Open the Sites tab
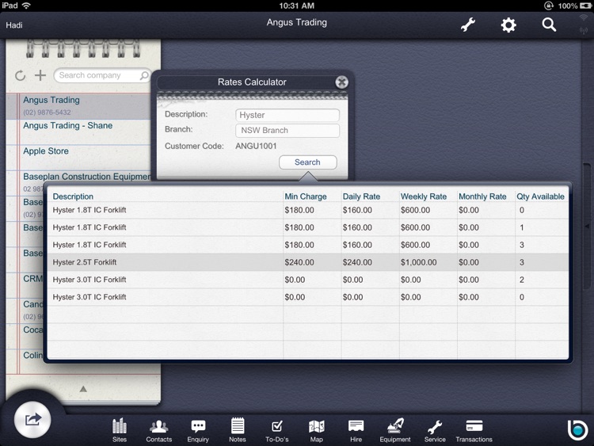 (120, 430)
